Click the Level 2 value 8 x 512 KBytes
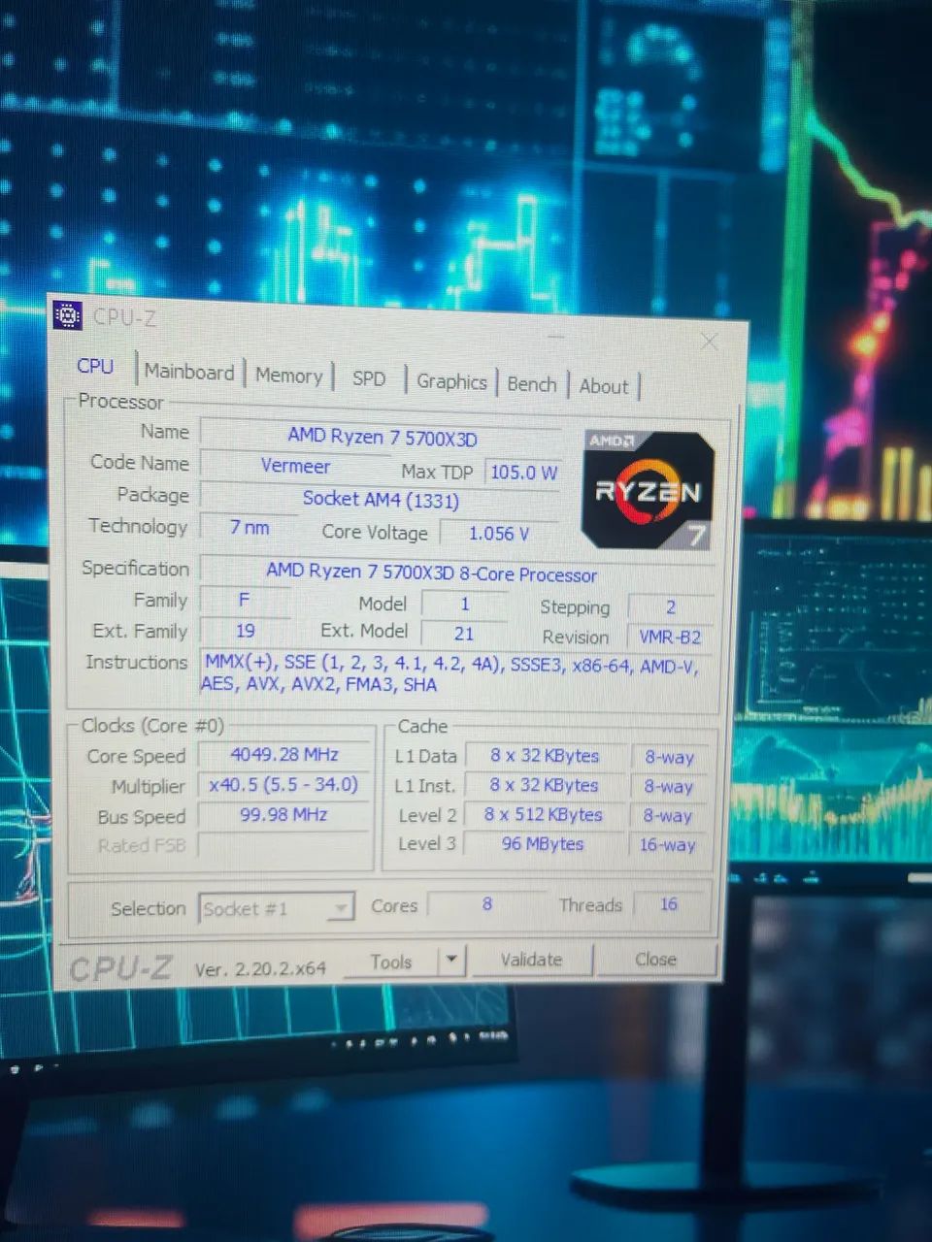Viewport: 932px width, 1242px height. (x=544, y=815)
